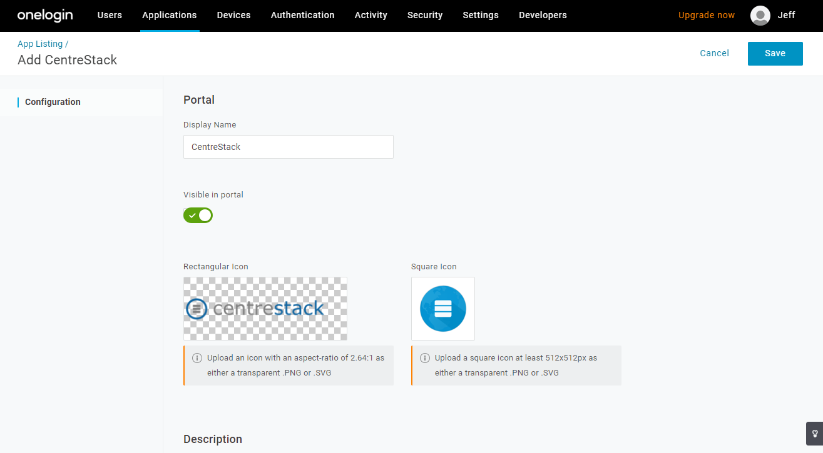823x453 pixels.
Task: Click the Save button
Action: pos(775,54)
